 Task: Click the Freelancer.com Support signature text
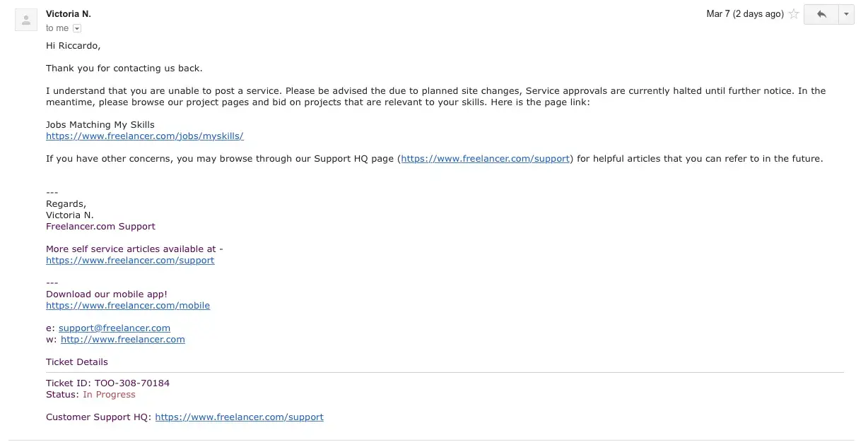pyautogui.click(x=100, y=227)
